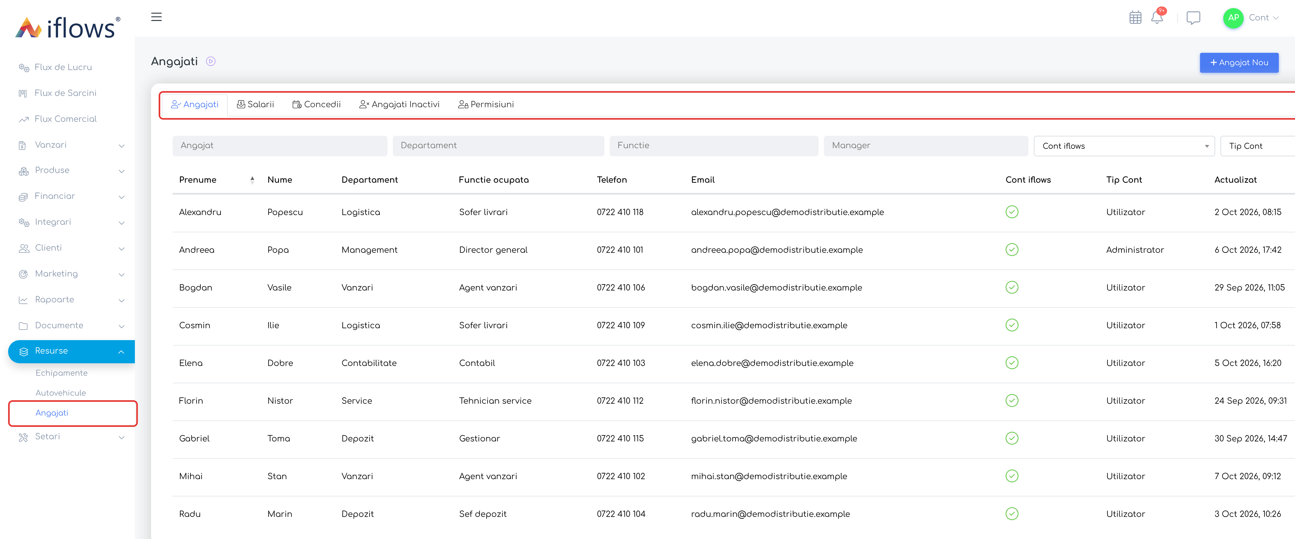This screenshot has width=1295, height=539.
Task: Open the Cont account dropdown
Action: pyautogui.click(x=1263, y=18)
